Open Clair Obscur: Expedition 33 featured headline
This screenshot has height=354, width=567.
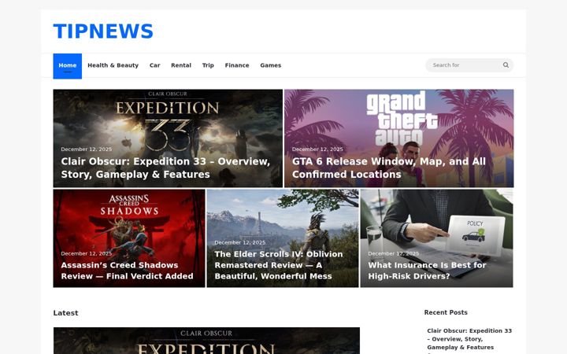pyautogui.click(x=165, y=168)
